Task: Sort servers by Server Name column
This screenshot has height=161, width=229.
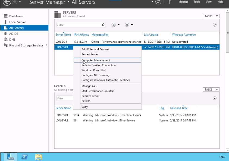Action: [x=63, y=34]
